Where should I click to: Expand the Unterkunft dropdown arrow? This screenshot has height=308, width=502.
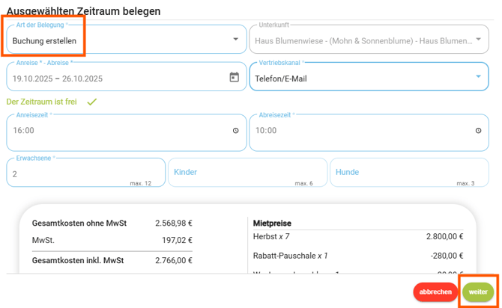pos(478,40)
